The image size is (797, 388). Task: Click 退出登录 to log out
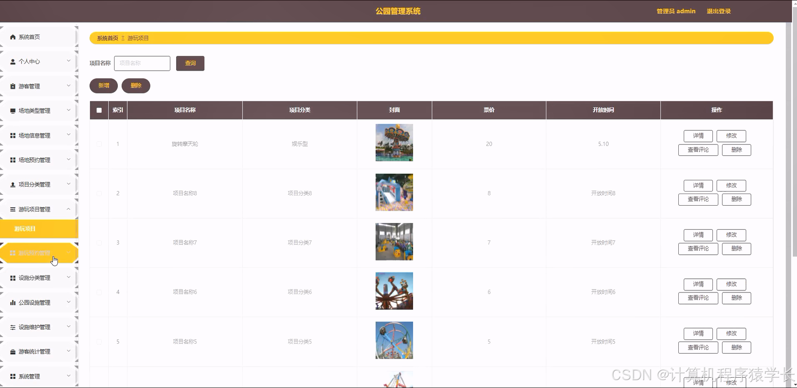coord(719,11)
